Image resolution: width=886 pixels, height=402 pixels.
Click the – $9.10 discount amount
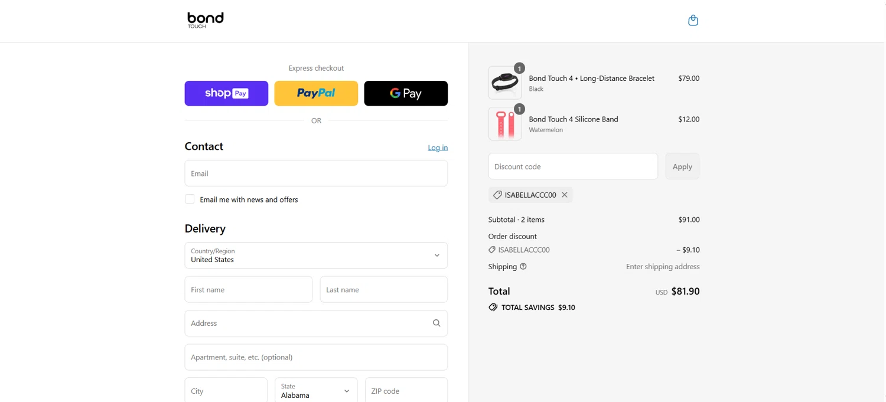688,250
